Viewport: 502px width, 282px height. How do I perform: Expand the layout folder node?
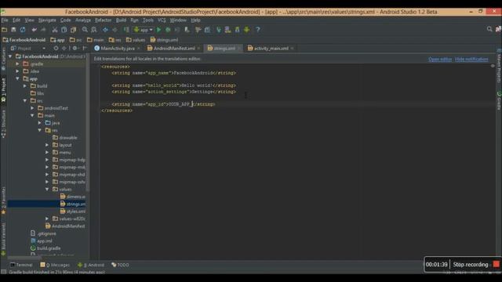[x=47, y=145]
